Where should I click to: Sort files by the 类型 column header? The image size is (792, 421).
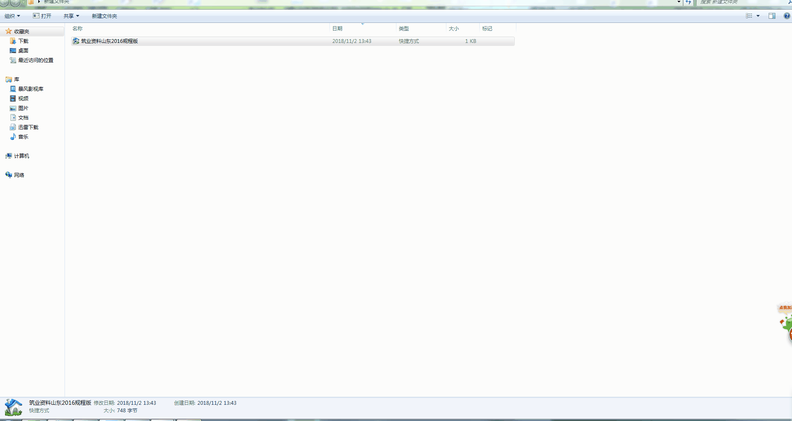pos(403,28)
